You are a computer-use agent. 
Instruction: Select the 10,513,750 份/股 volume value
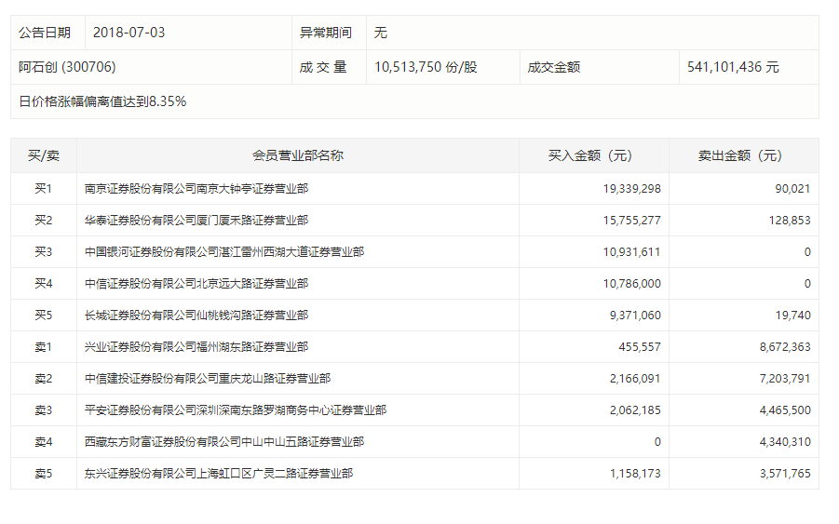(x=426, y=67)
